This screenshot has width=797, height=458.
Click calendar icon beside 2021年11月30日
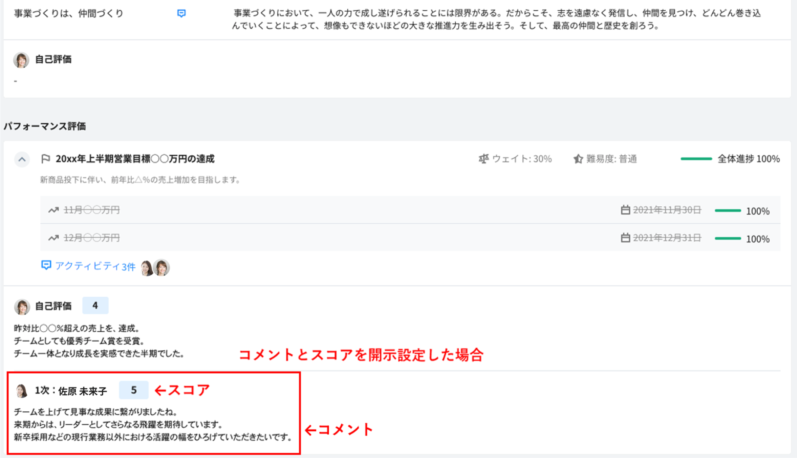(625, 210)
